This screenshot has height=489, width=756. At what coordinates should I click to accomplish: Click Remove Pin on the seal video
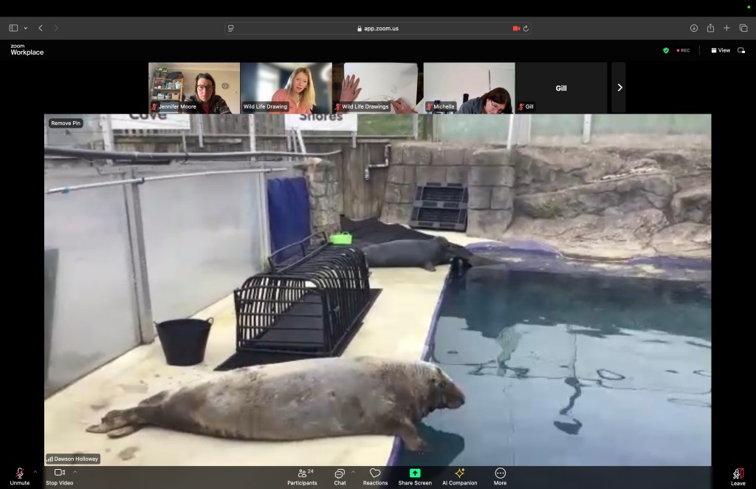66,123
